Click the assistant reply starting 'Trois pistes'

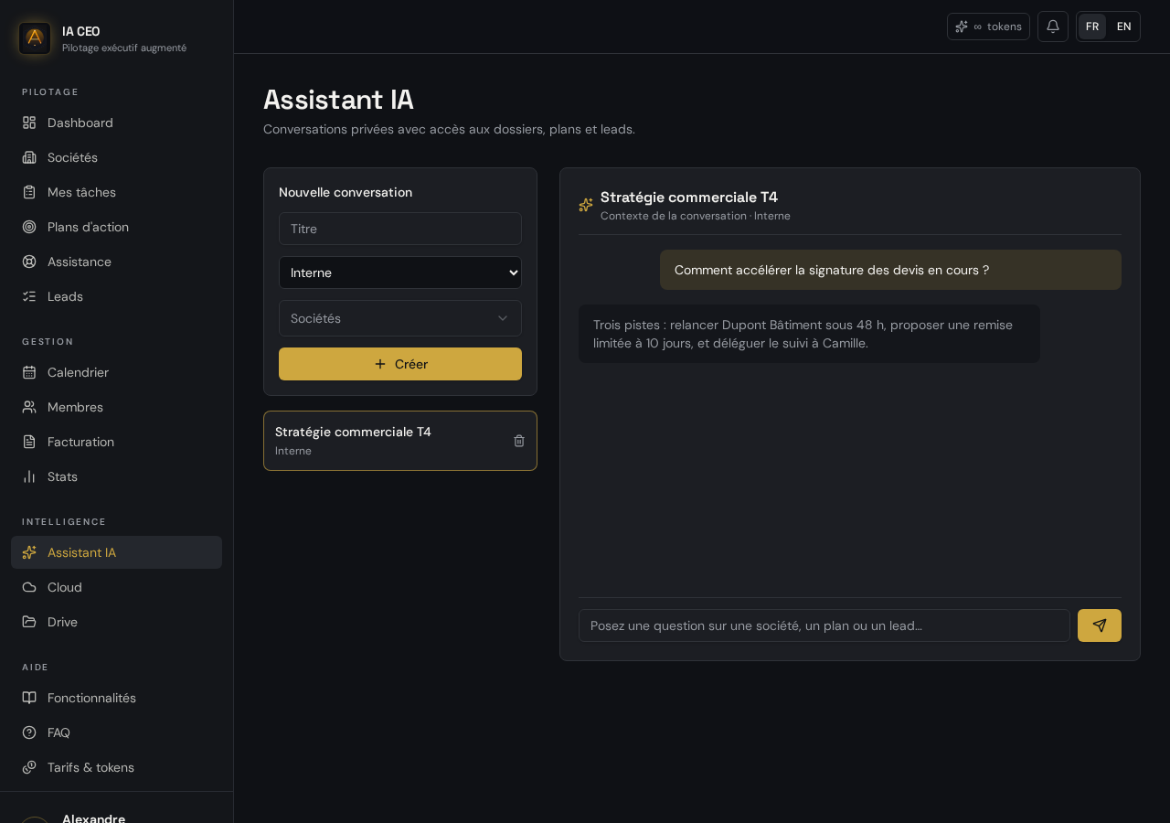809,334
